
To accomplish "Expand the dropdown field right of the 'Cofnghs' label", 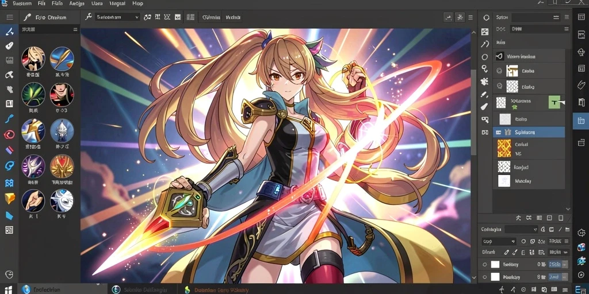I will (522, 229).
